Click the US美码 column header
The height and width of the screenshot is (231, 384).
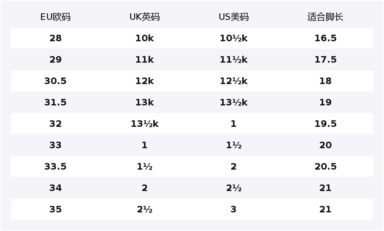coord(234,17)
